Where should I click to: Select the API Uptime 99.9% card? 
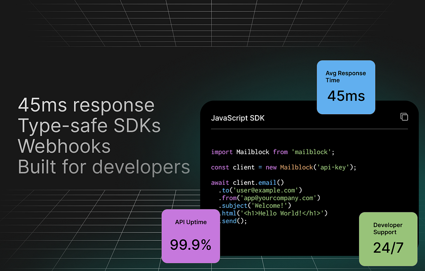click(x=190, y=236)
